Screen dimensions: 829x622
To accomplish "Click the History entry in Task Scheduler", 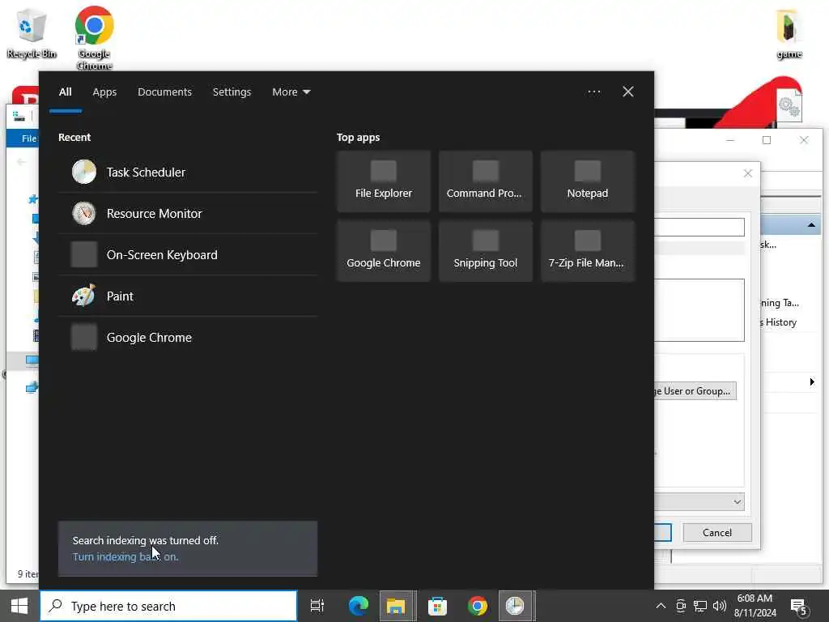I will [780, 322].
